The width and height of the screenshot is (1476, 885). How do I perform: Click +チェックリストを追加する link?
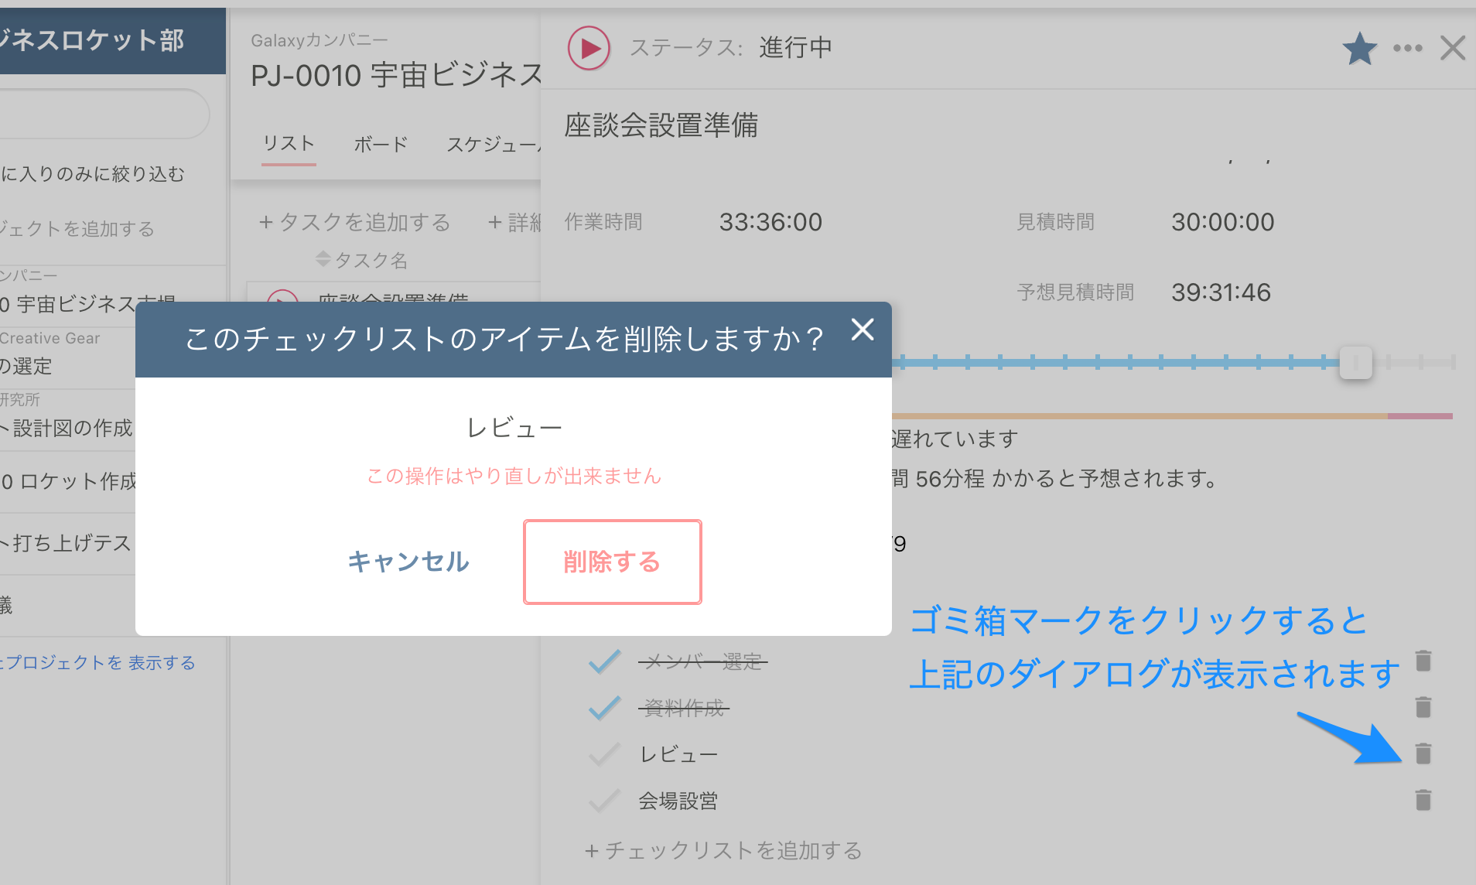723,850
